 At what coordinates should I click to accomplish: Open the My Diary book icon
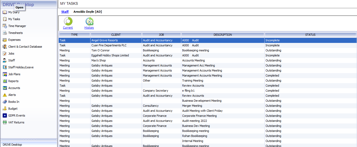click(5, 12)
